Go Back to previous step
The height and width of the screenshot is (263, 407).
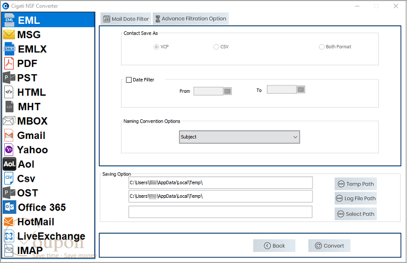[274, 246]
